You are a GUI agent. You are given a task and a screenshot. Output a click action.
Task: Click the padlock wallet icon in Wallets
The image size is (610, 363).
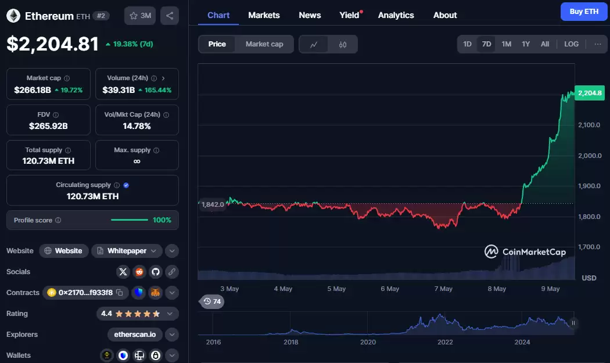pyautogui.click(x=156, y=355)
